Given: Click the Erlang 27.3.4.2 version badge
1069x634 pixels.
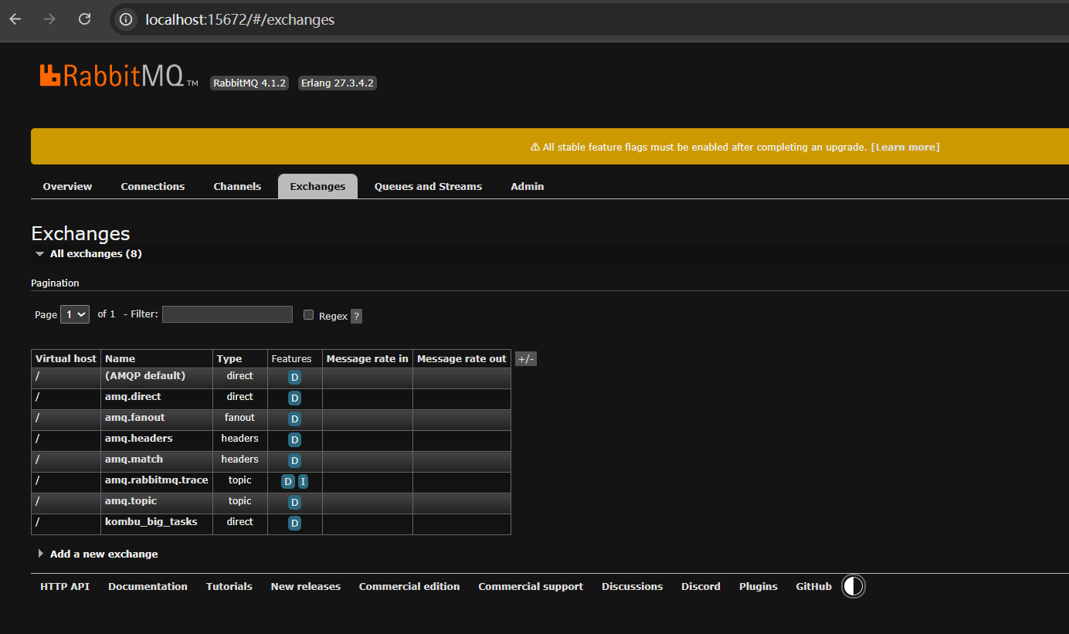Looking at the screenshot, I should click(338, 83).
